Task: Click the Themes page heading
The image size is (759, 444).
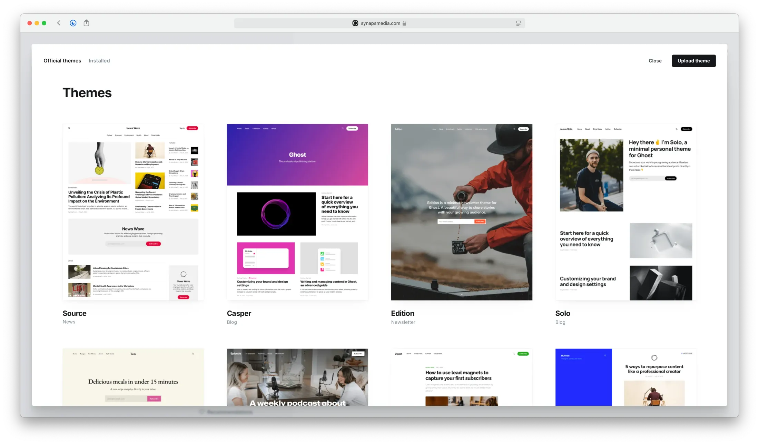Action: click(x=87, y=92)
